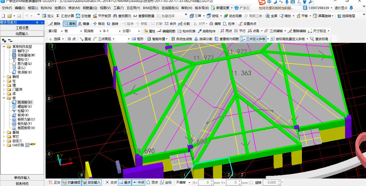
Task: Toggle 坐标 coordinate snap
Action: coord(166,183)
